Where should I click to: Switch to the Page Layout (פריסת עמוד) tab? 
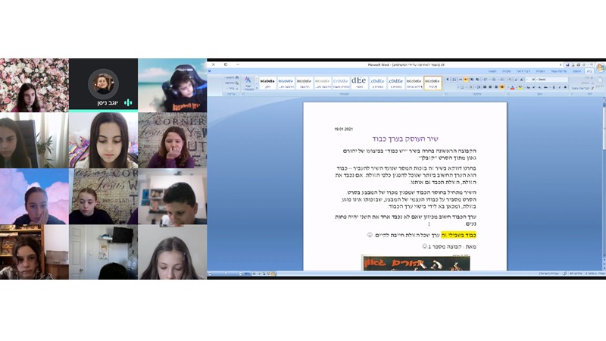pyautogui.click(x=558, y=71)
